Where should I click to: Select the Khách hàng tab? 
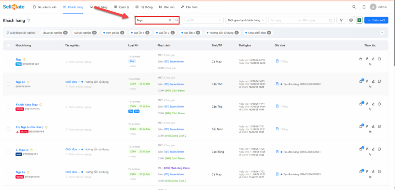73,7
